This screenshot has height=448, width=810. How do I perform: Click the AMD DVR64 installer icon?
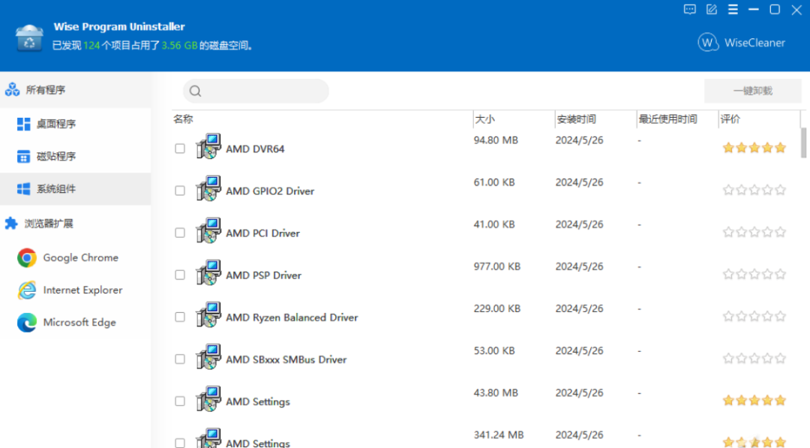click(x=208, y=146)
